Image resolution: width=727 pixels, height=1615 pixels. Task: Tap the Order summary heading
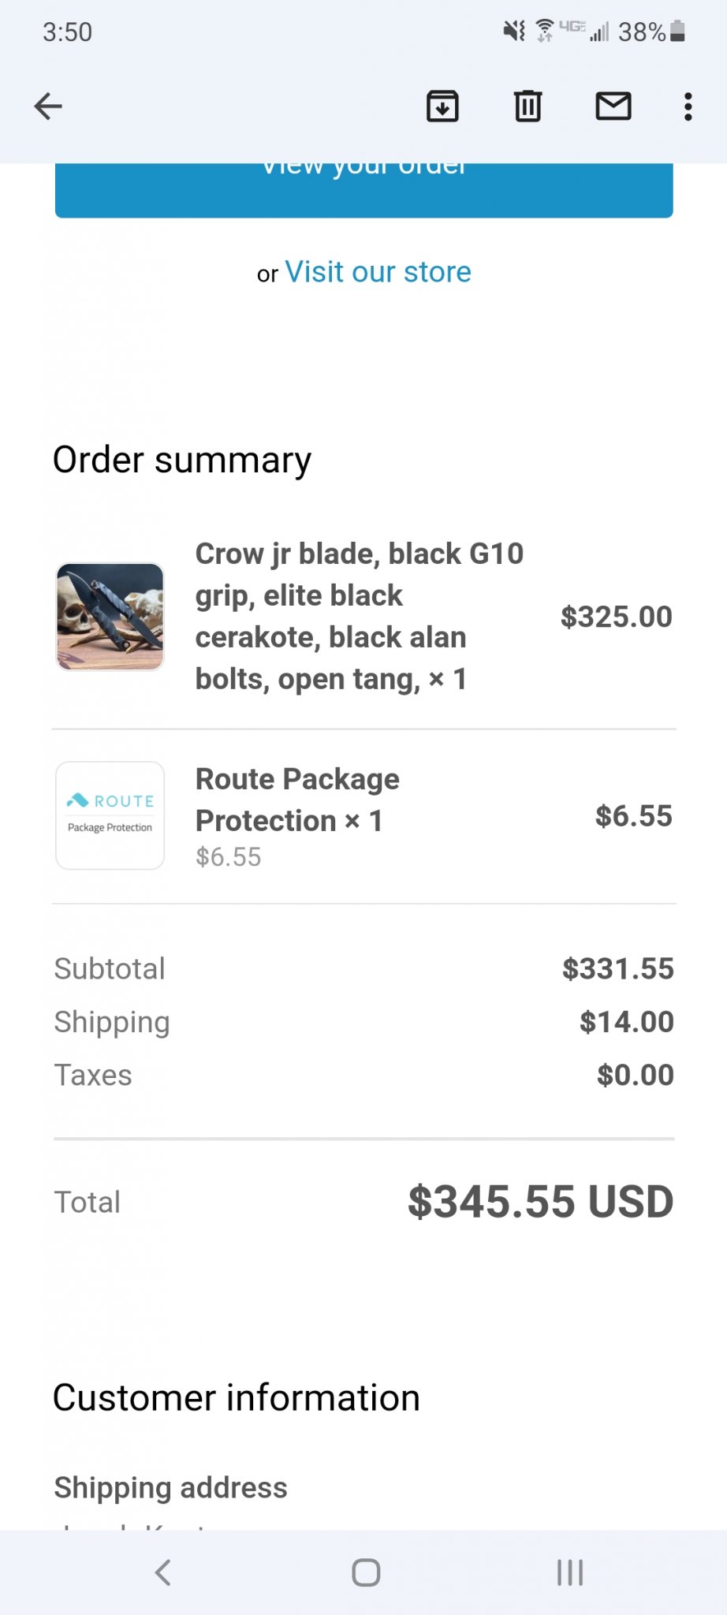point(182,460)
